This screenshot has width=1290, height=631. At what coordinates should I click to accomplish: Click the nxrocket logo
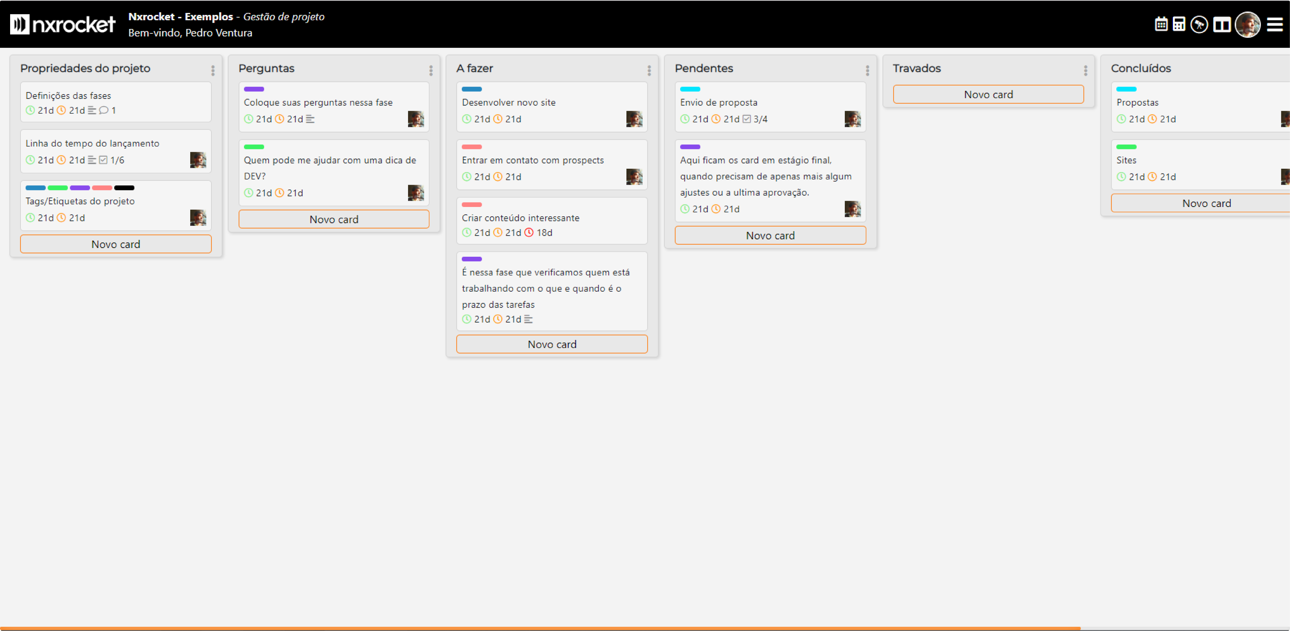pos(62,24)
